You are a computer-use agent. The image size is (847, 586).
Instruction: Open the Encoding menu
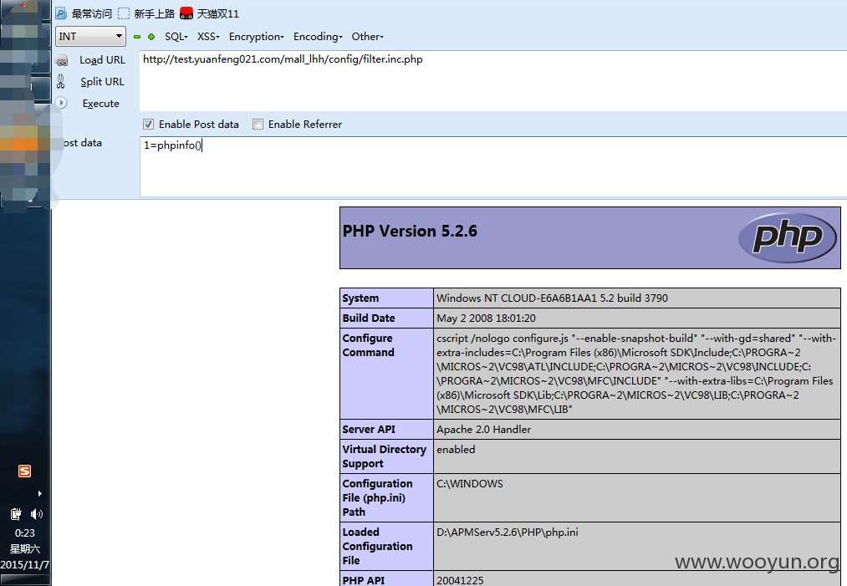318,37
